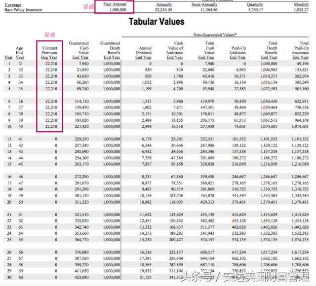The image size is (316, 286).
Task: Select cash value of additions 2,896 in year 4
Action: click(178, 82)
